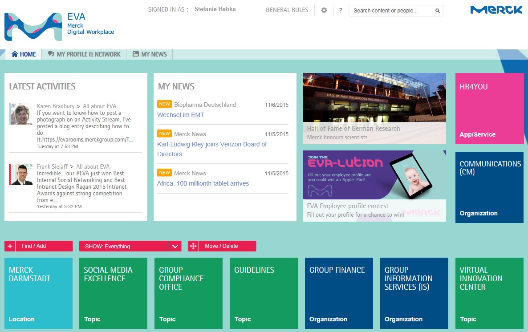The image size is (528, 332).
Task: Open All about EVA link in Frank's post
Action: (93, 167)
